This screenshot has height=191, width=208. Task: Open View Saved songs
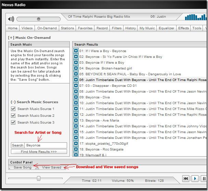tap(52, 168)
